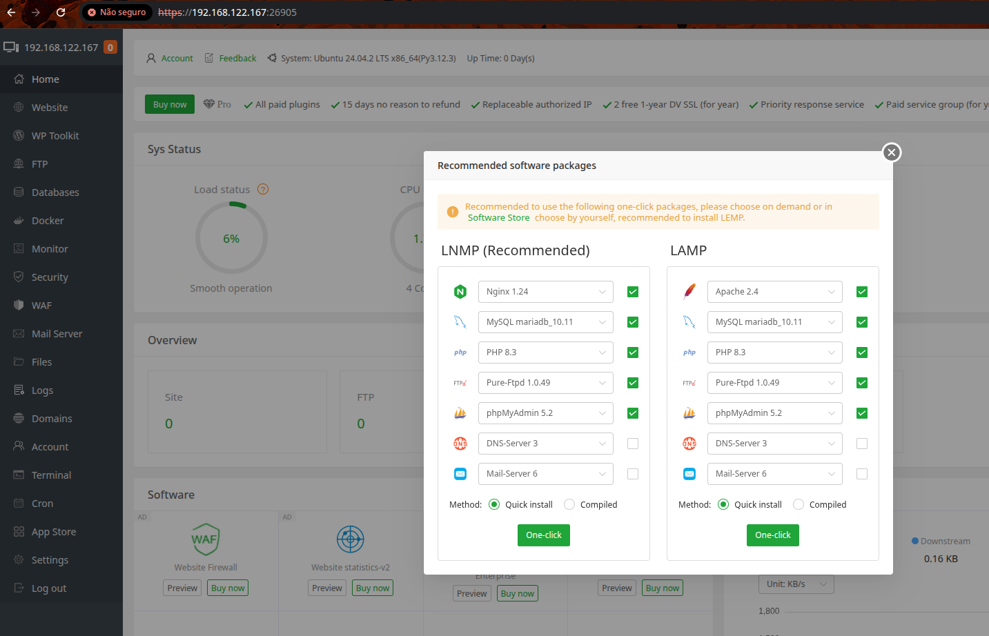This screenshot has width=989, height=636.
Task: Select Compiled method under LAMP
Action: click(x=799, y=504)
